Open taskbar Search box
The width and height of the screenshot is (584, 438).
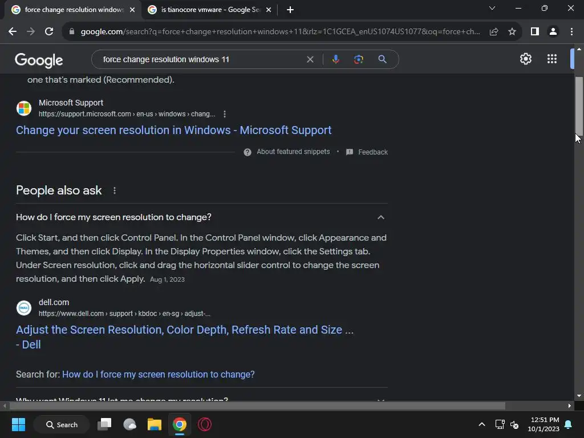coord(62,424)
